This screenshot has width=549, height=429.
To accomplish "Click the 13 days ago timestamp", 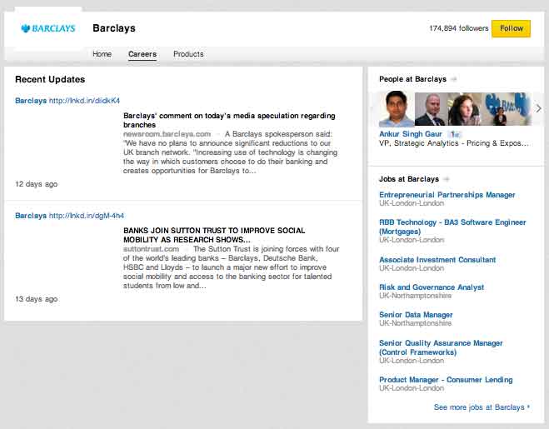I will (x=37, y=299).
